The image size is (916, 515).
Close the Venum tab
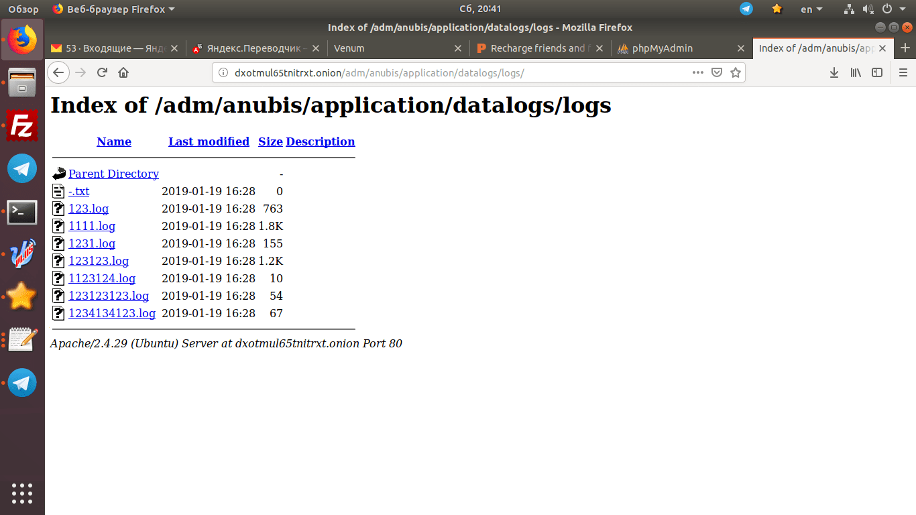click(458, 48)
